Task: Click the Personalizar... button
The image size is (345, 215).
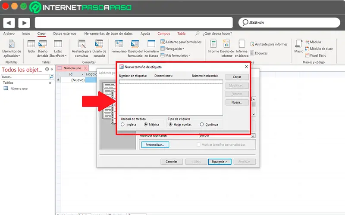Action: (x=155, y=144)
